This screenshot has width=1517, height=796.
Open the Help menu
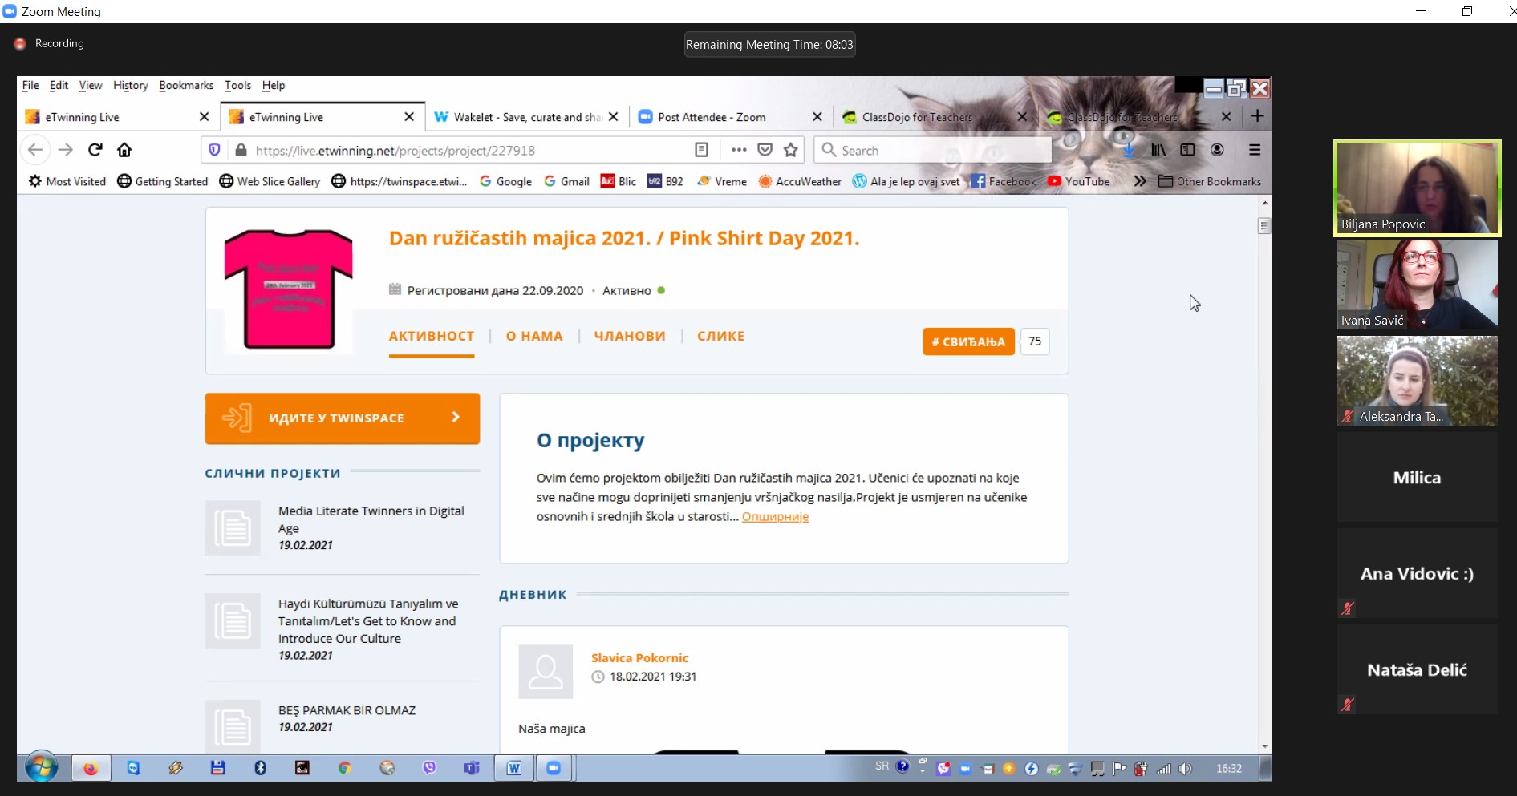coord(274,85)
